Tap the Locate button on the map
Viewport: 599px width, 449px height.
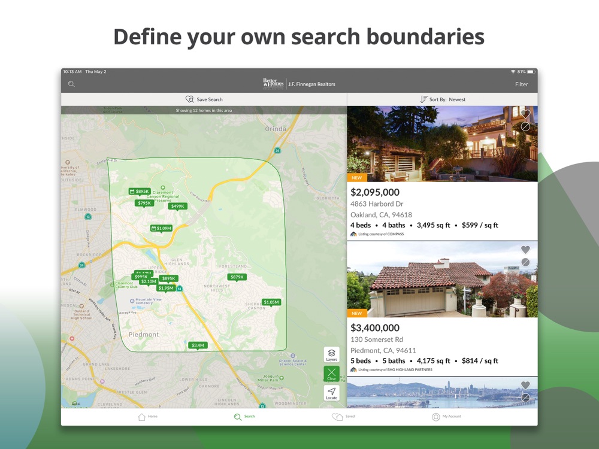pyautogui.click(x=332, y=393)
